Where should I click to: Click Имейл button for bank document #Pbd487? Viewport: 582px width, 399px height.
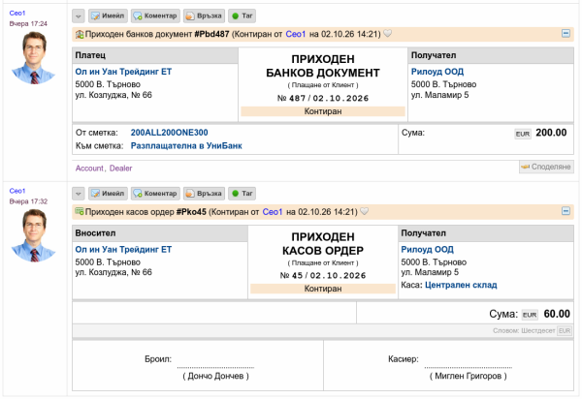pyautogui.click(x=108, y=15)
